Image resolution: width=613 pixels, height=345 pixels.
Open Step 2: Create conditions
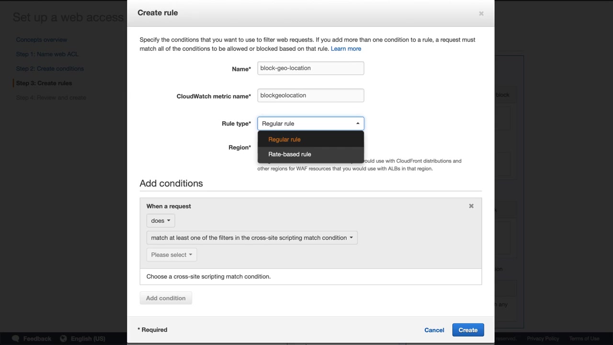50,69
